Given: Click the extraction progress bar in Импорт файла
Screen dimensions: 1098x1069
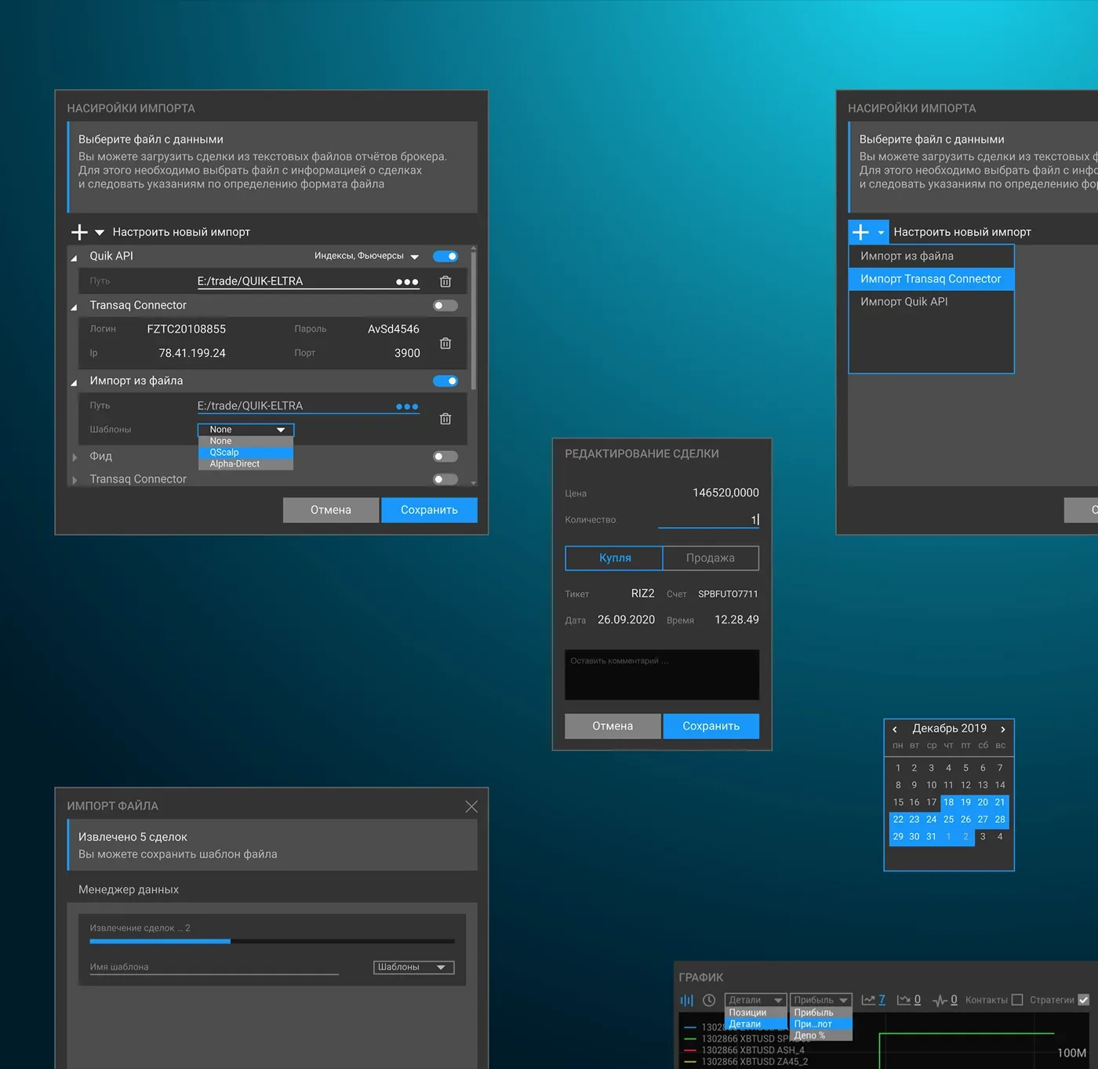Looking at the screenshot, I should pos(272,941).
